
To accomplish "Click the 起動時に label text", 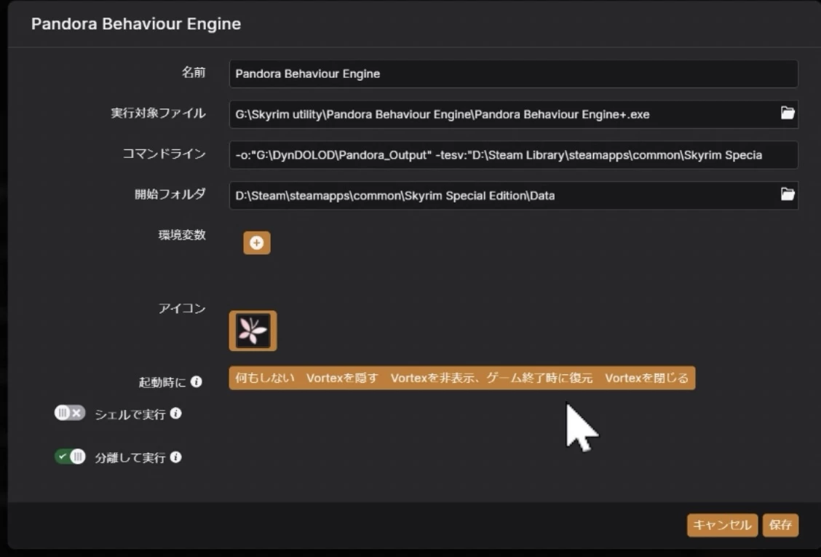I will point(162,382).
